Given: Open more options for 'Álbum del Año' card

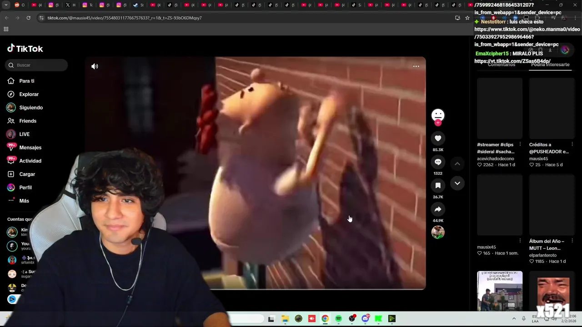Looking at the screenshot, I should [x=572, y=241].
